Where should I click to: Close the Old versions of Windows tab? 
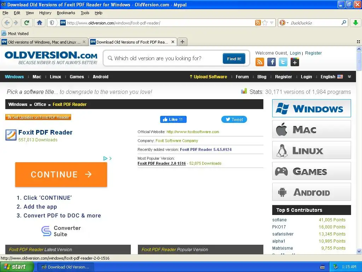point(84,42)
